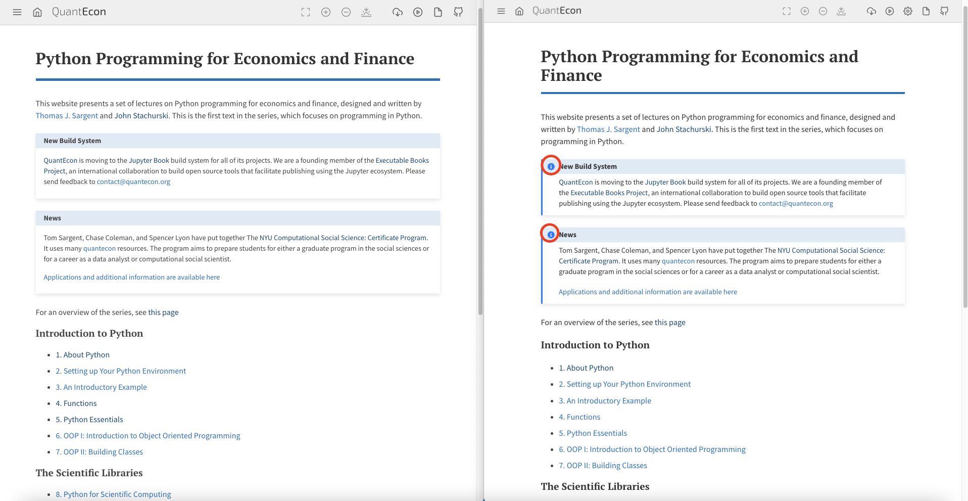Click the home icon in left pane
This screenshot has width=968, height=501.
tap(37, 12)
